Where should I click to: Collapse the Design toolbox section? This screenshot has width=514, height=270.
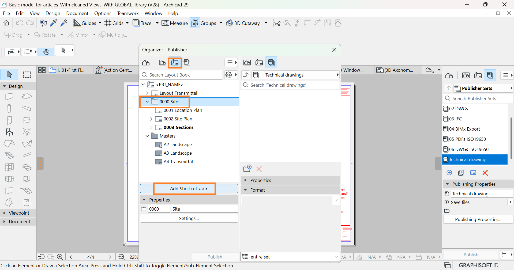[4, 86]
